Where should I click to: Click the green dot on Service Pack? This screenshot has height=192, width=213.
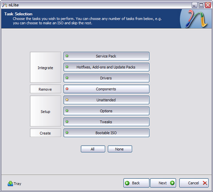(67, 56)
